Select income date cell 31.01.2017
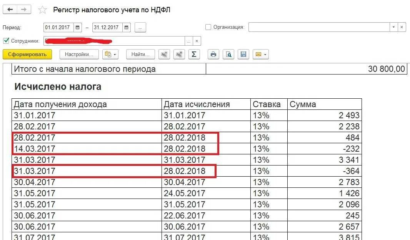This screenshot has width=410, height=240. pos(87,115)
